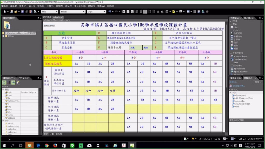Switch to the index.html document tab
The image size is (265, 149).
tap(58, 17)
